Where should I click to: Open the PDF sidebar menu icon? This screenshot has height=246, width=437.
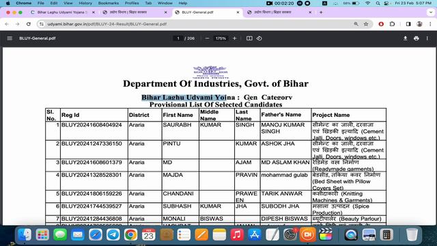(10, 38)
